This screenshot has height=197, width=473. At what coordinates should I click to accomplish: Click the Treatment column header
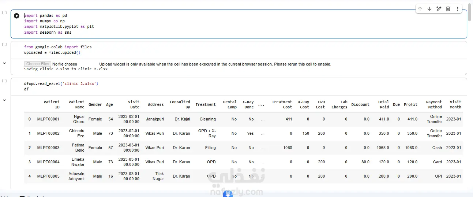(206, 104)
